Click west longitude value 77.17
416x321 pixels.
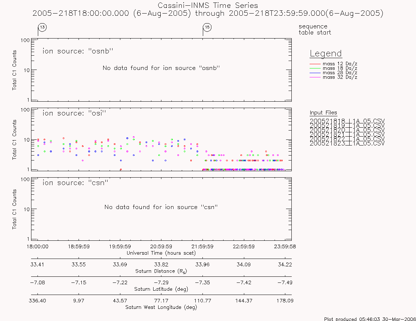(161, 301)
